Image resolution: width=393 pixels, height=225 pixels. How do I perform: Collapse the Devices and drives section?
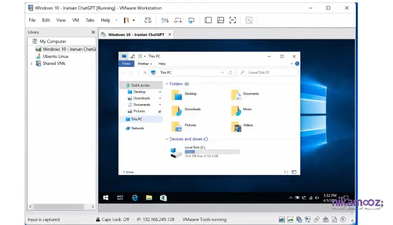[167, 138]
